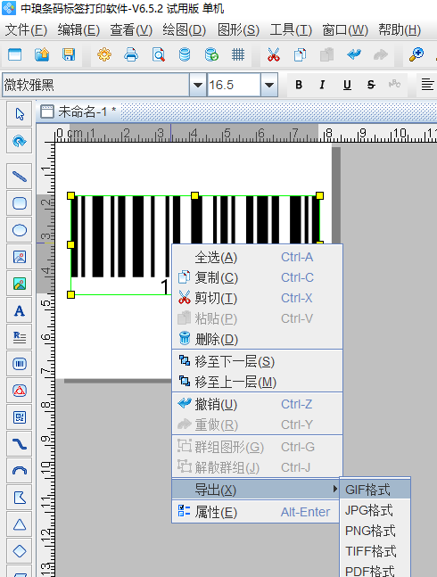Choose 撤销(U) in context menu
The height and width of the screenshot is (577, 437).
[x=258, y=404]
